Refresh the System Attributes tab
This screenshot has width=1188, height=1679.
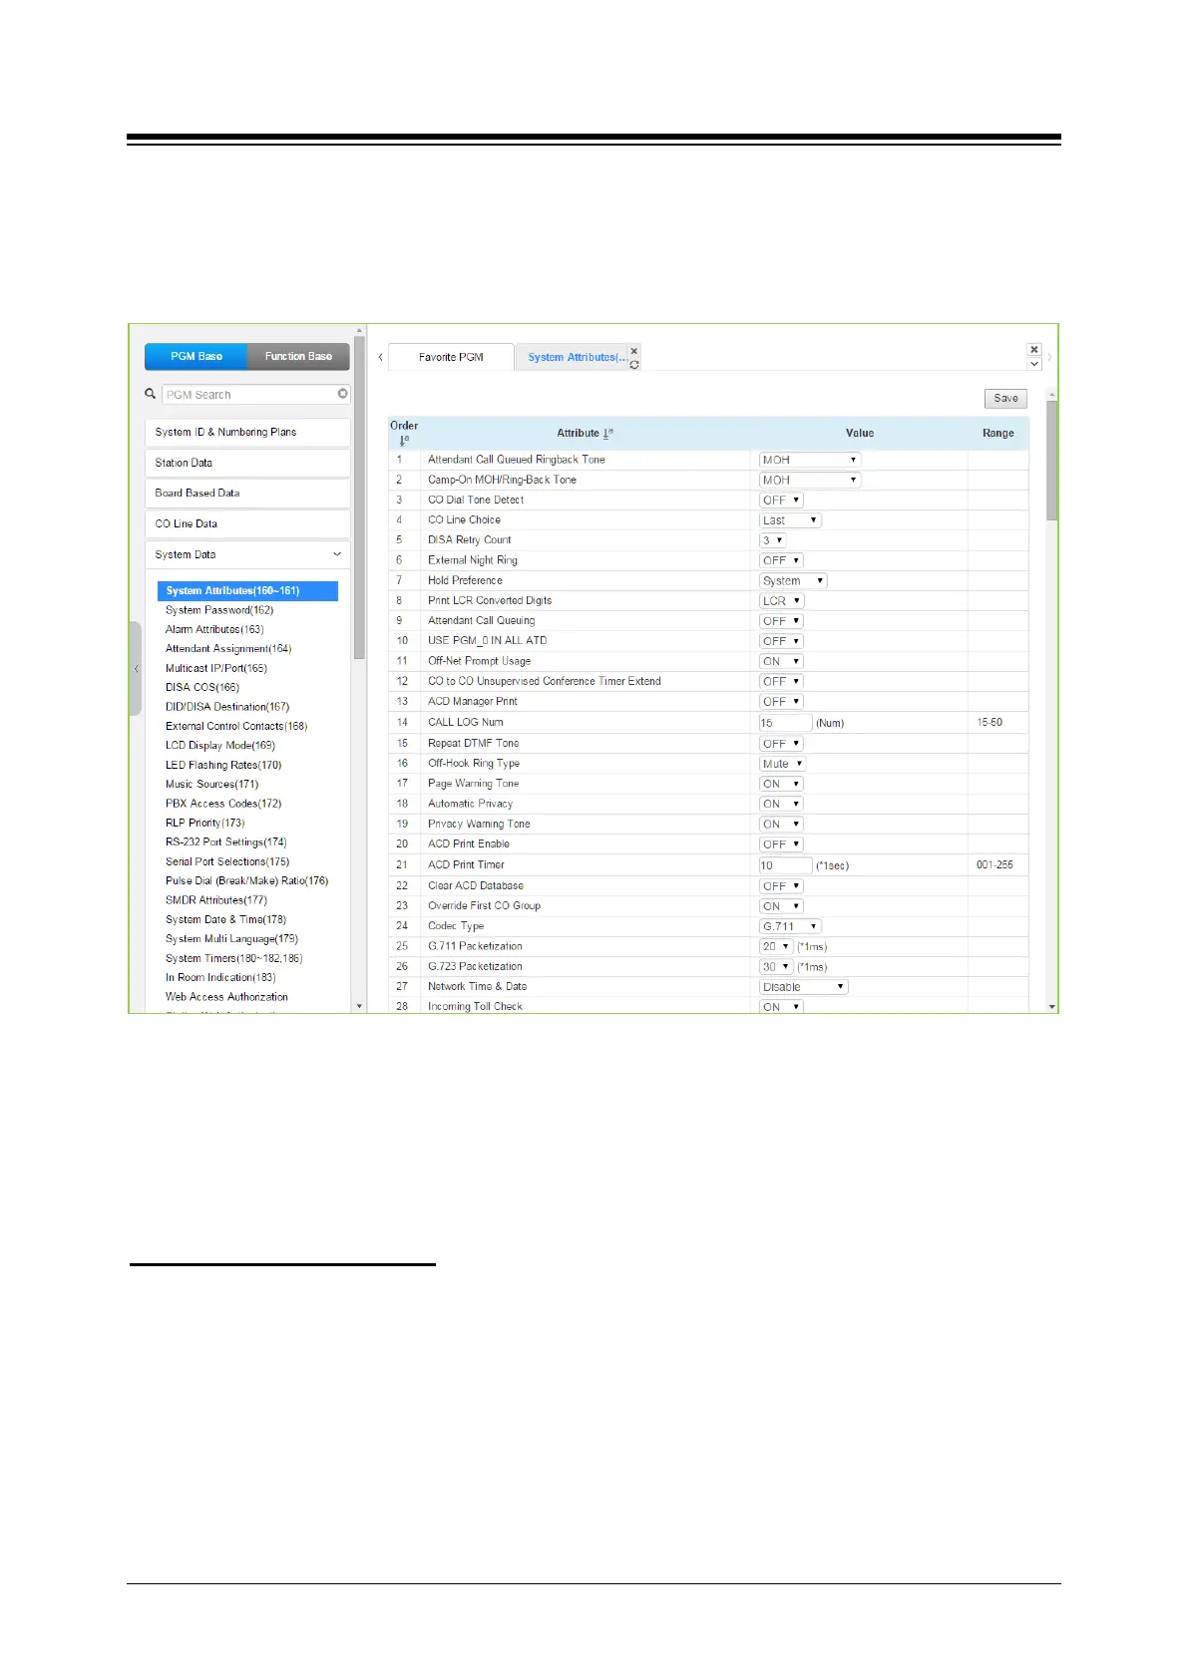pos(634,365)
